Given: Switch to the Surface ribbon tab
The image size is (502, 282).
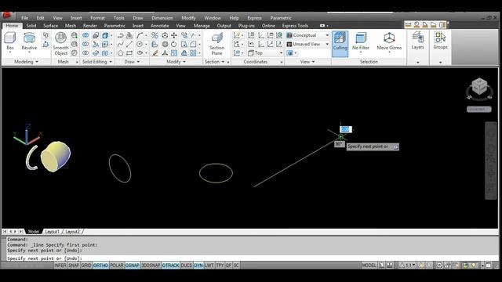Looking at the screenshot, I should (50, 26).
